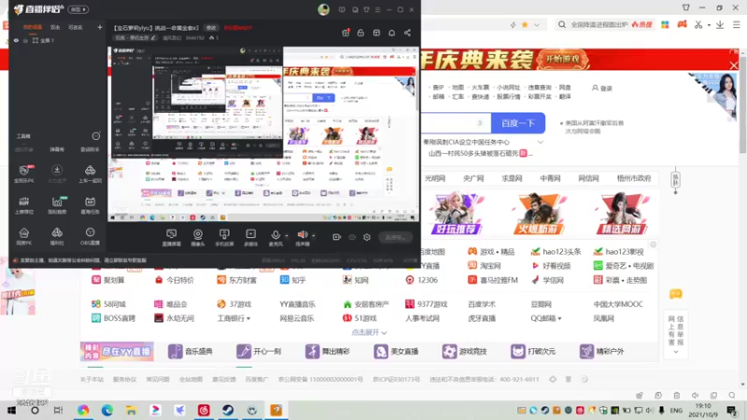Viewport: 747px width, 420px height.
Task: Toggle lock on 全屏1 source row
Action: point(25,40)
